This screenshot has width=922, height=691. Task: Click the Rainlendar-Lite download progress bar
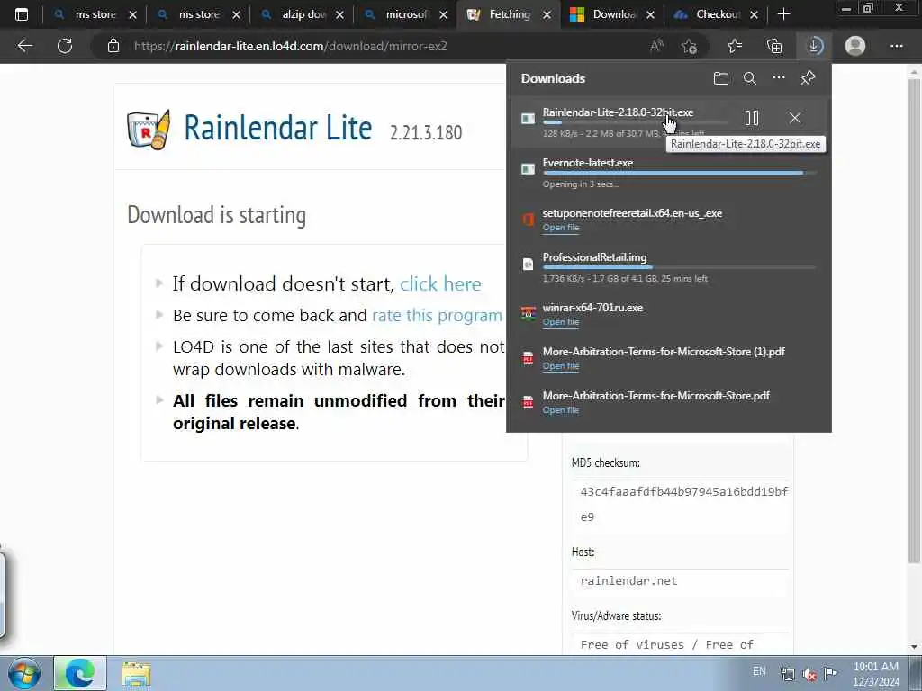pos(635,122)
